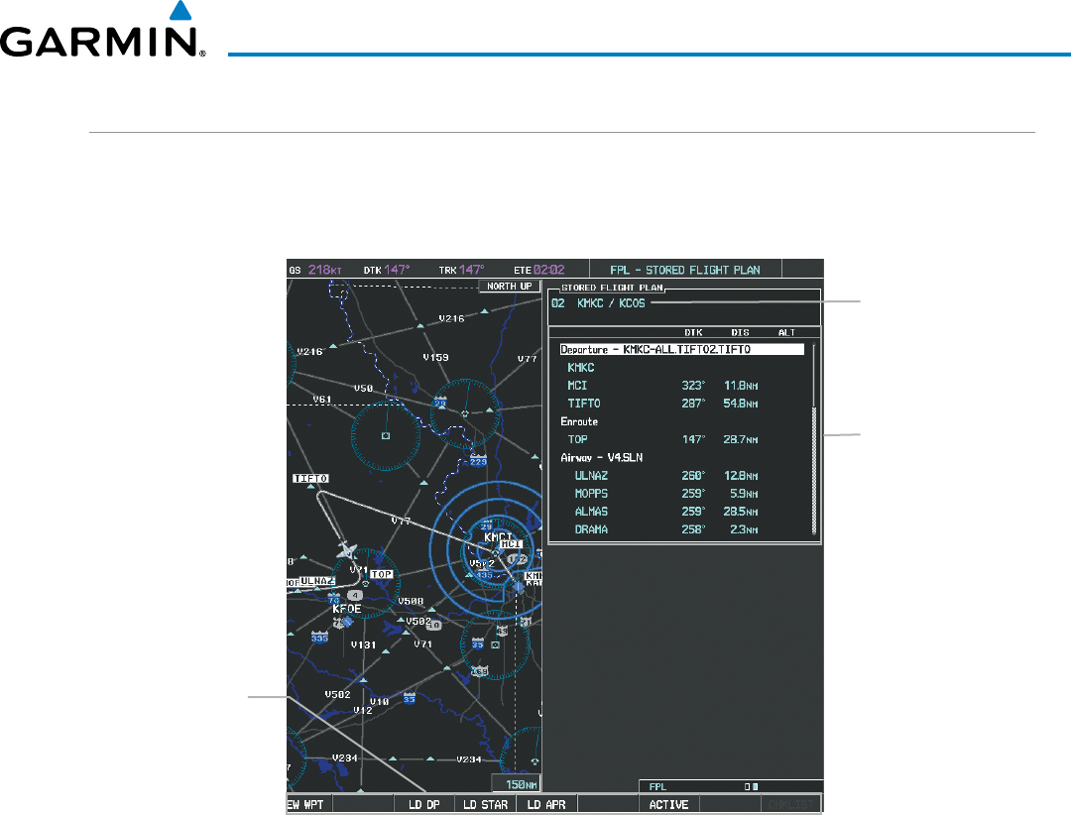Click the TIFTO waypoint label on map

tap(310, 478)
